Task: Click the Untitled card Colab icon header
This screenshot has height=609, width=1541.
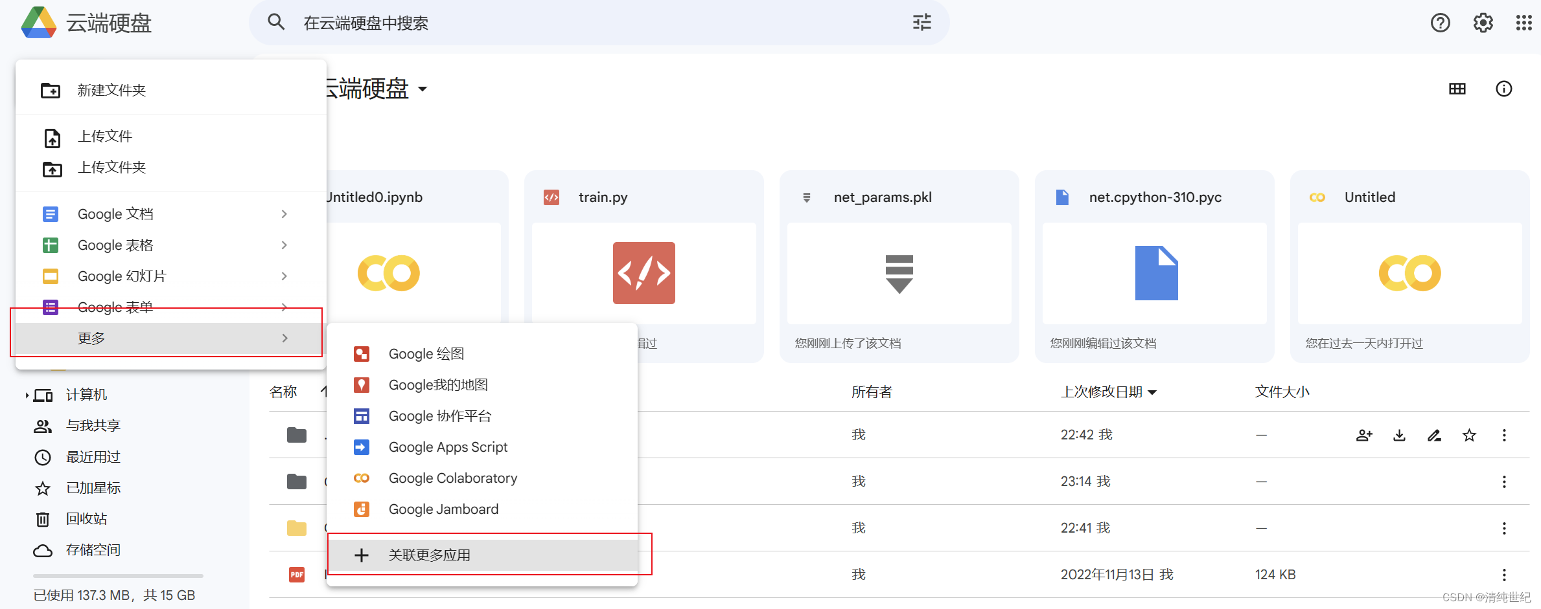Action: point(1317,197)
